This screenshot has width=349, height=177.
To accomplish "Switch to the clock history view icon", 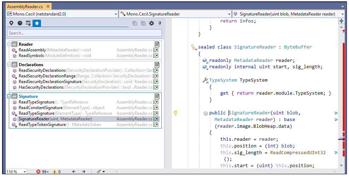I will (x=20, y=23).
